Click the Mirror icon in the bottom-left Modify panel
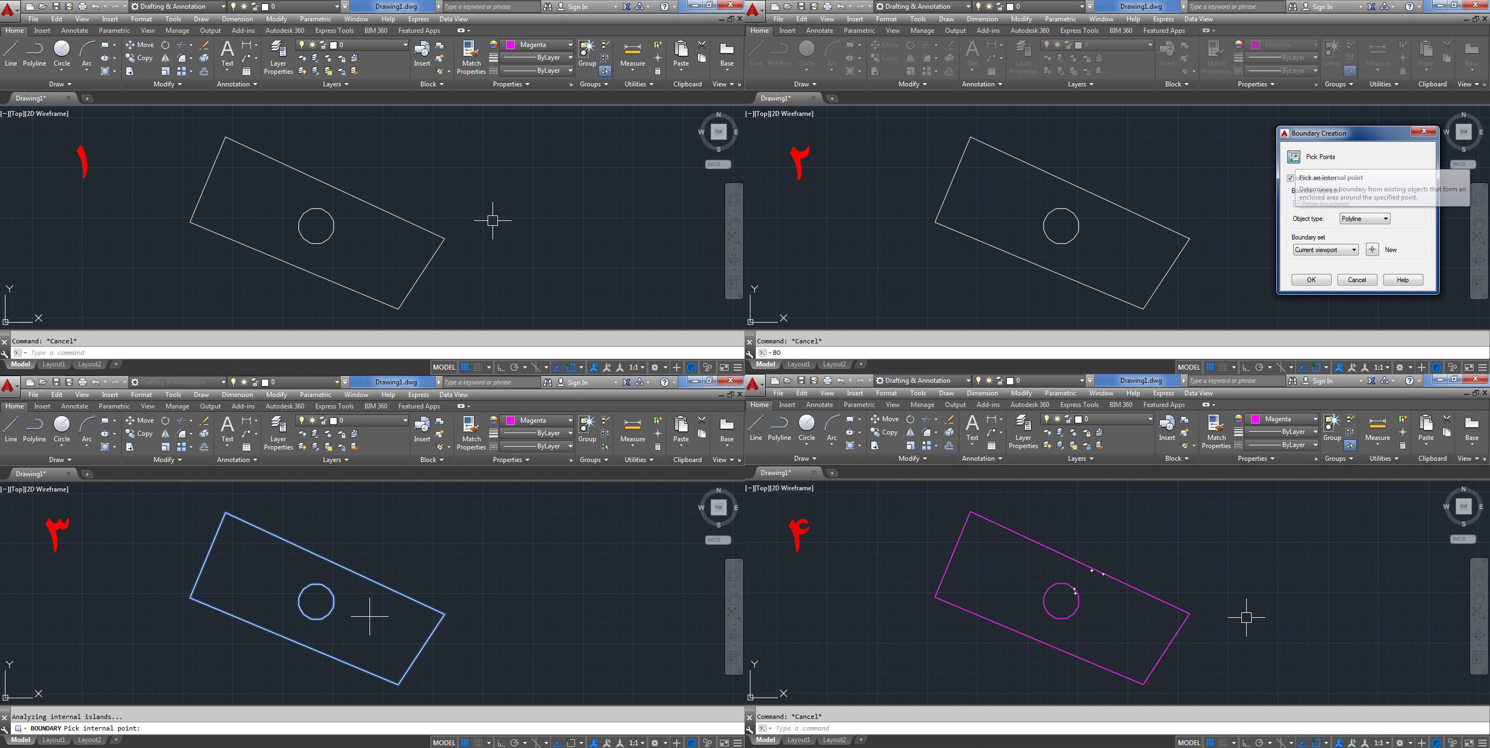1490x748 pixels. coord(166,433)
